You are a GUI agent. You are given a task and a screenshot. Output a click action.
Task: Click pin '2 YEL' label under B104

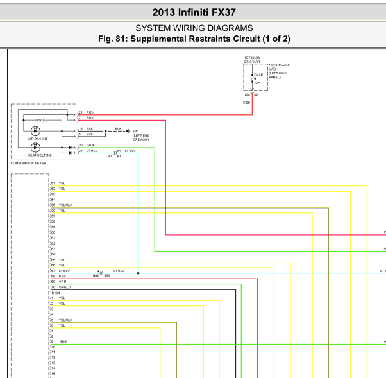pyautogui.click(x=58, y=304)
